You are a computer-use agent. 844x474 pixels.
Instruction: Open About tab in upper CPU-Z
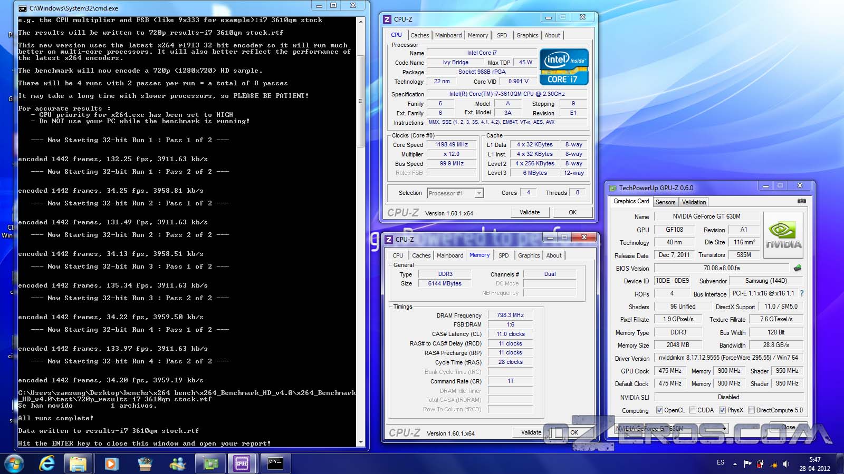point(552,35)
